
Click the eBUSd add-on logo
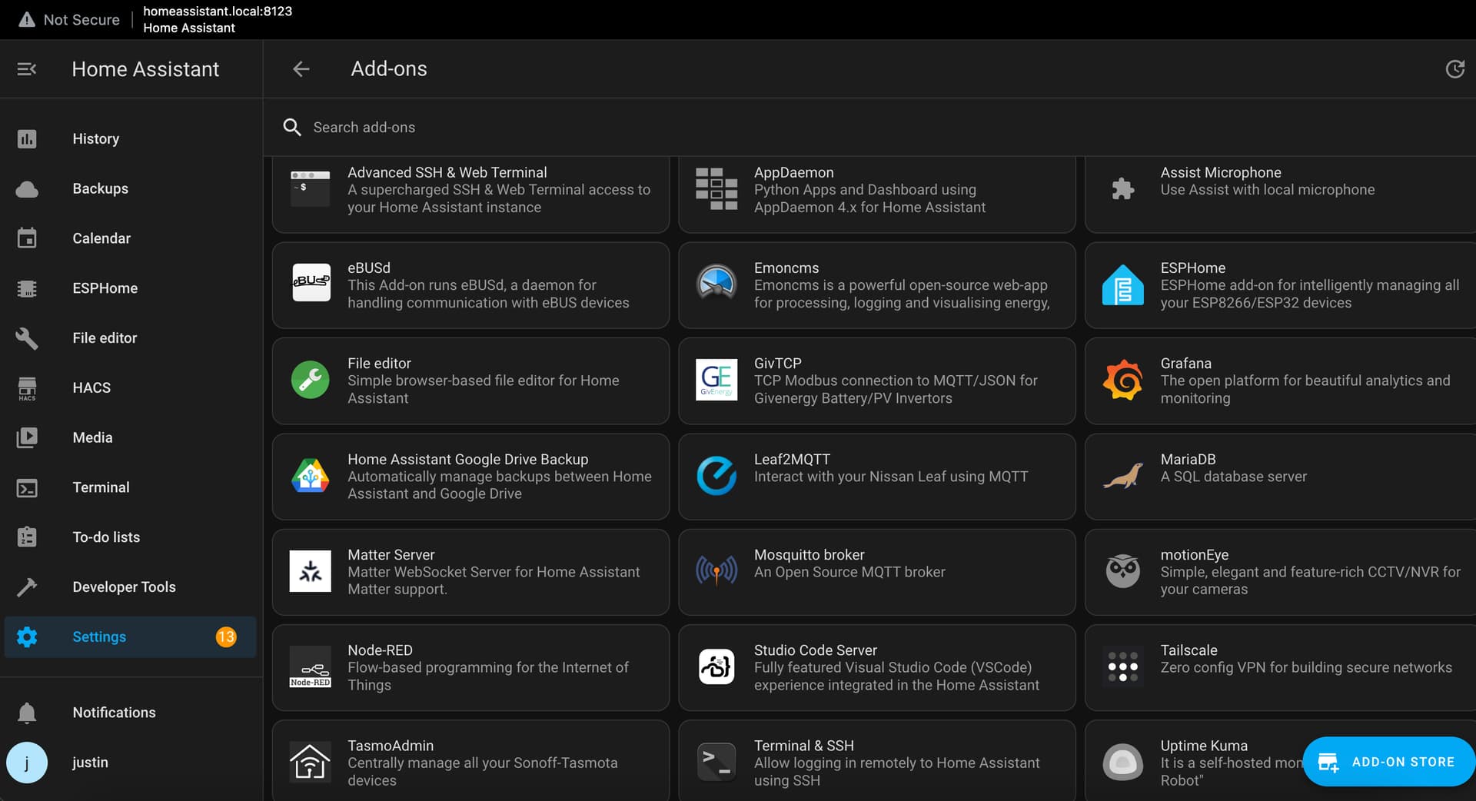click(311, 282)
